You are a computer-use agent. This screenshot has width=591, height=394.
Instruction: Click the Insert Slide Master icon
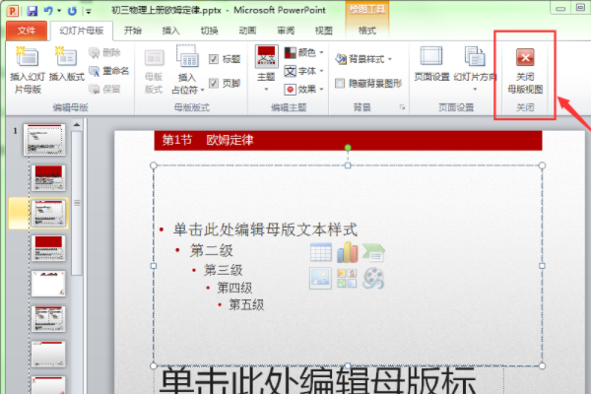(28, 56)
